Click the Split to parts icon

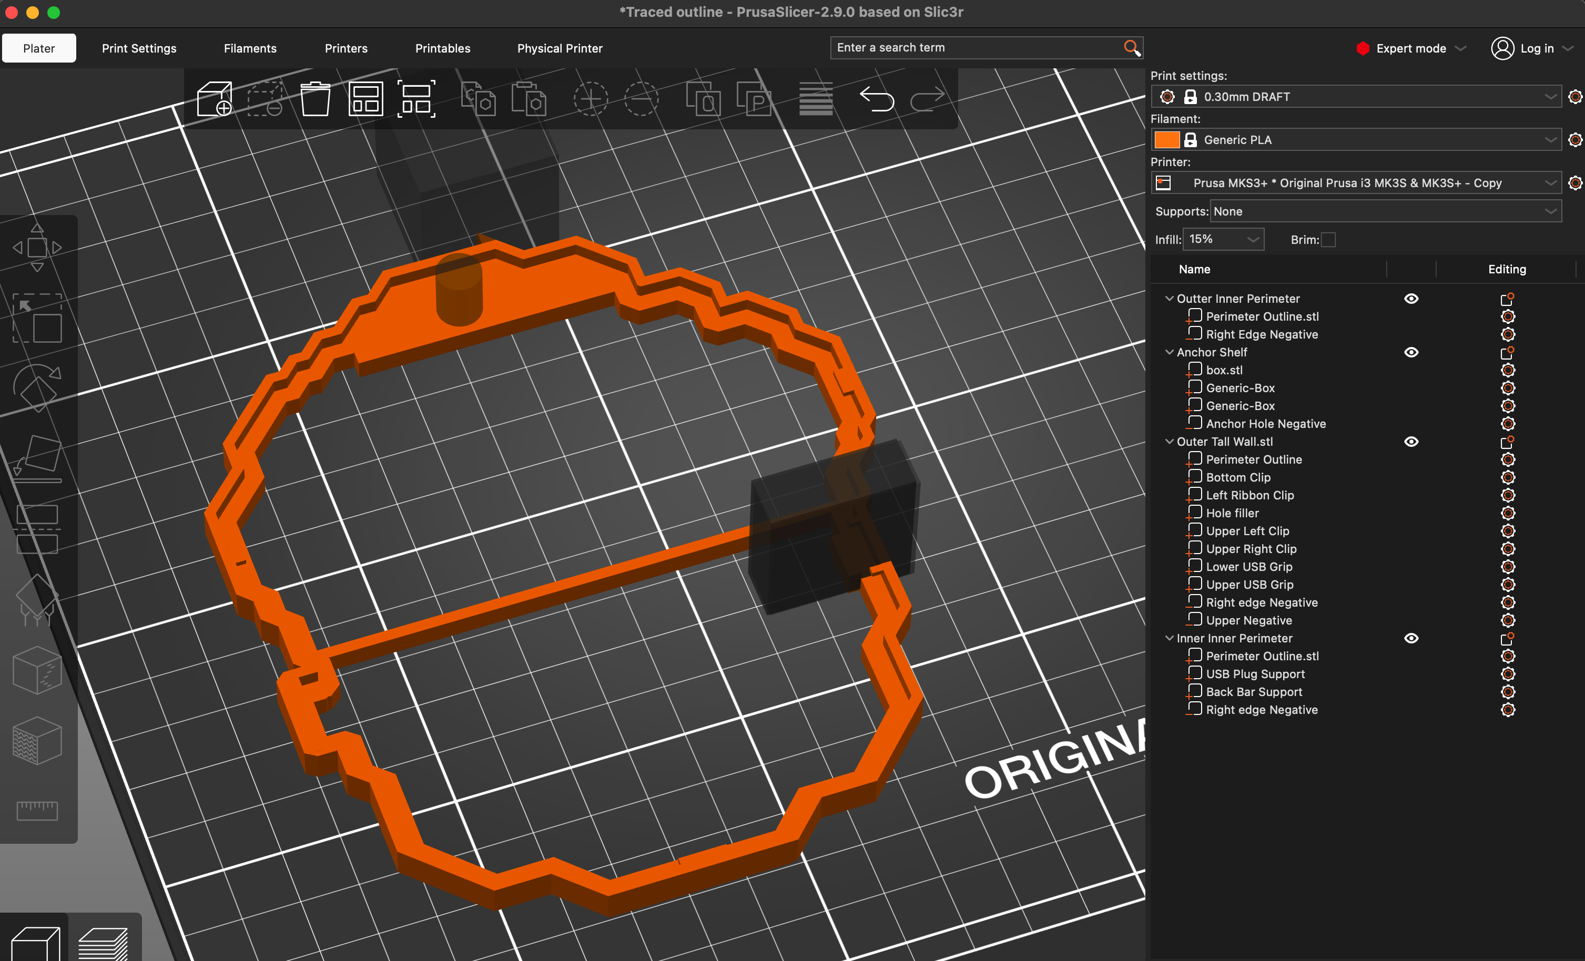point(753,99)
